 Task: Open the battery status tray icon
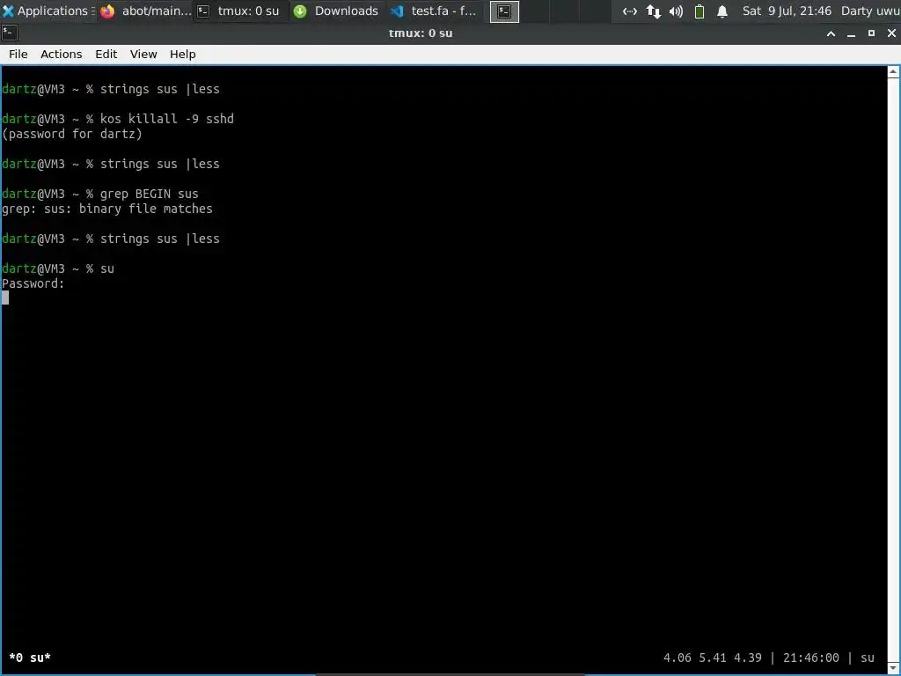coord(700,11)
